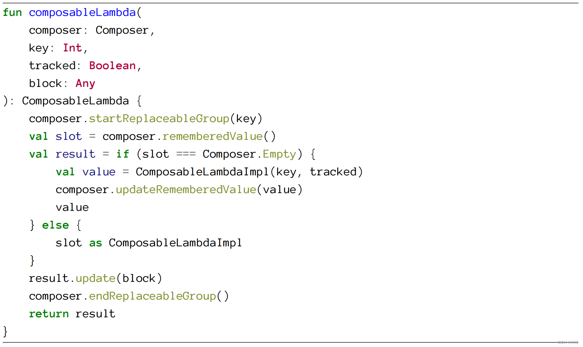Click the fun keyword on the first line

[12, 13]
